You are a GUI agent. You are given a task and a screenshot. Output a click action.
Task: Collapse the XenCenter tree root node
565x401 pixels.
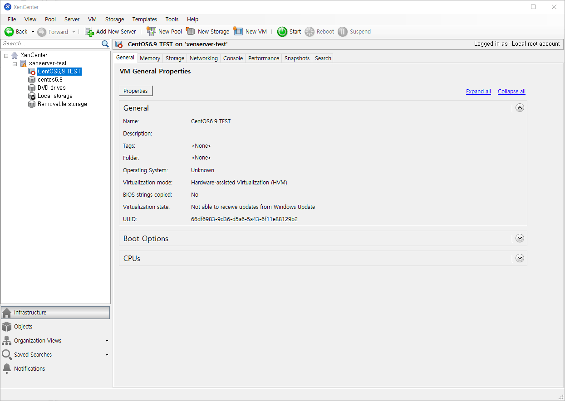6,55
